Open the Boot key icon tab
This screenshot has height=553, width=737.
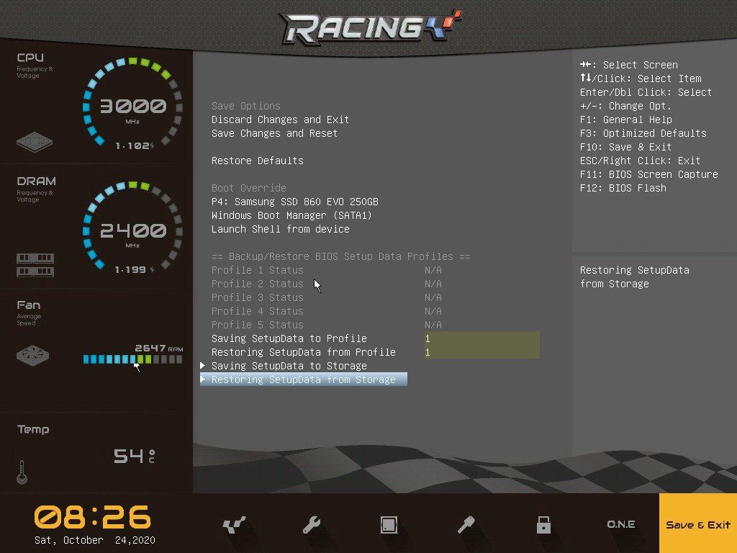pyautogui.click(x=466, y=525)
